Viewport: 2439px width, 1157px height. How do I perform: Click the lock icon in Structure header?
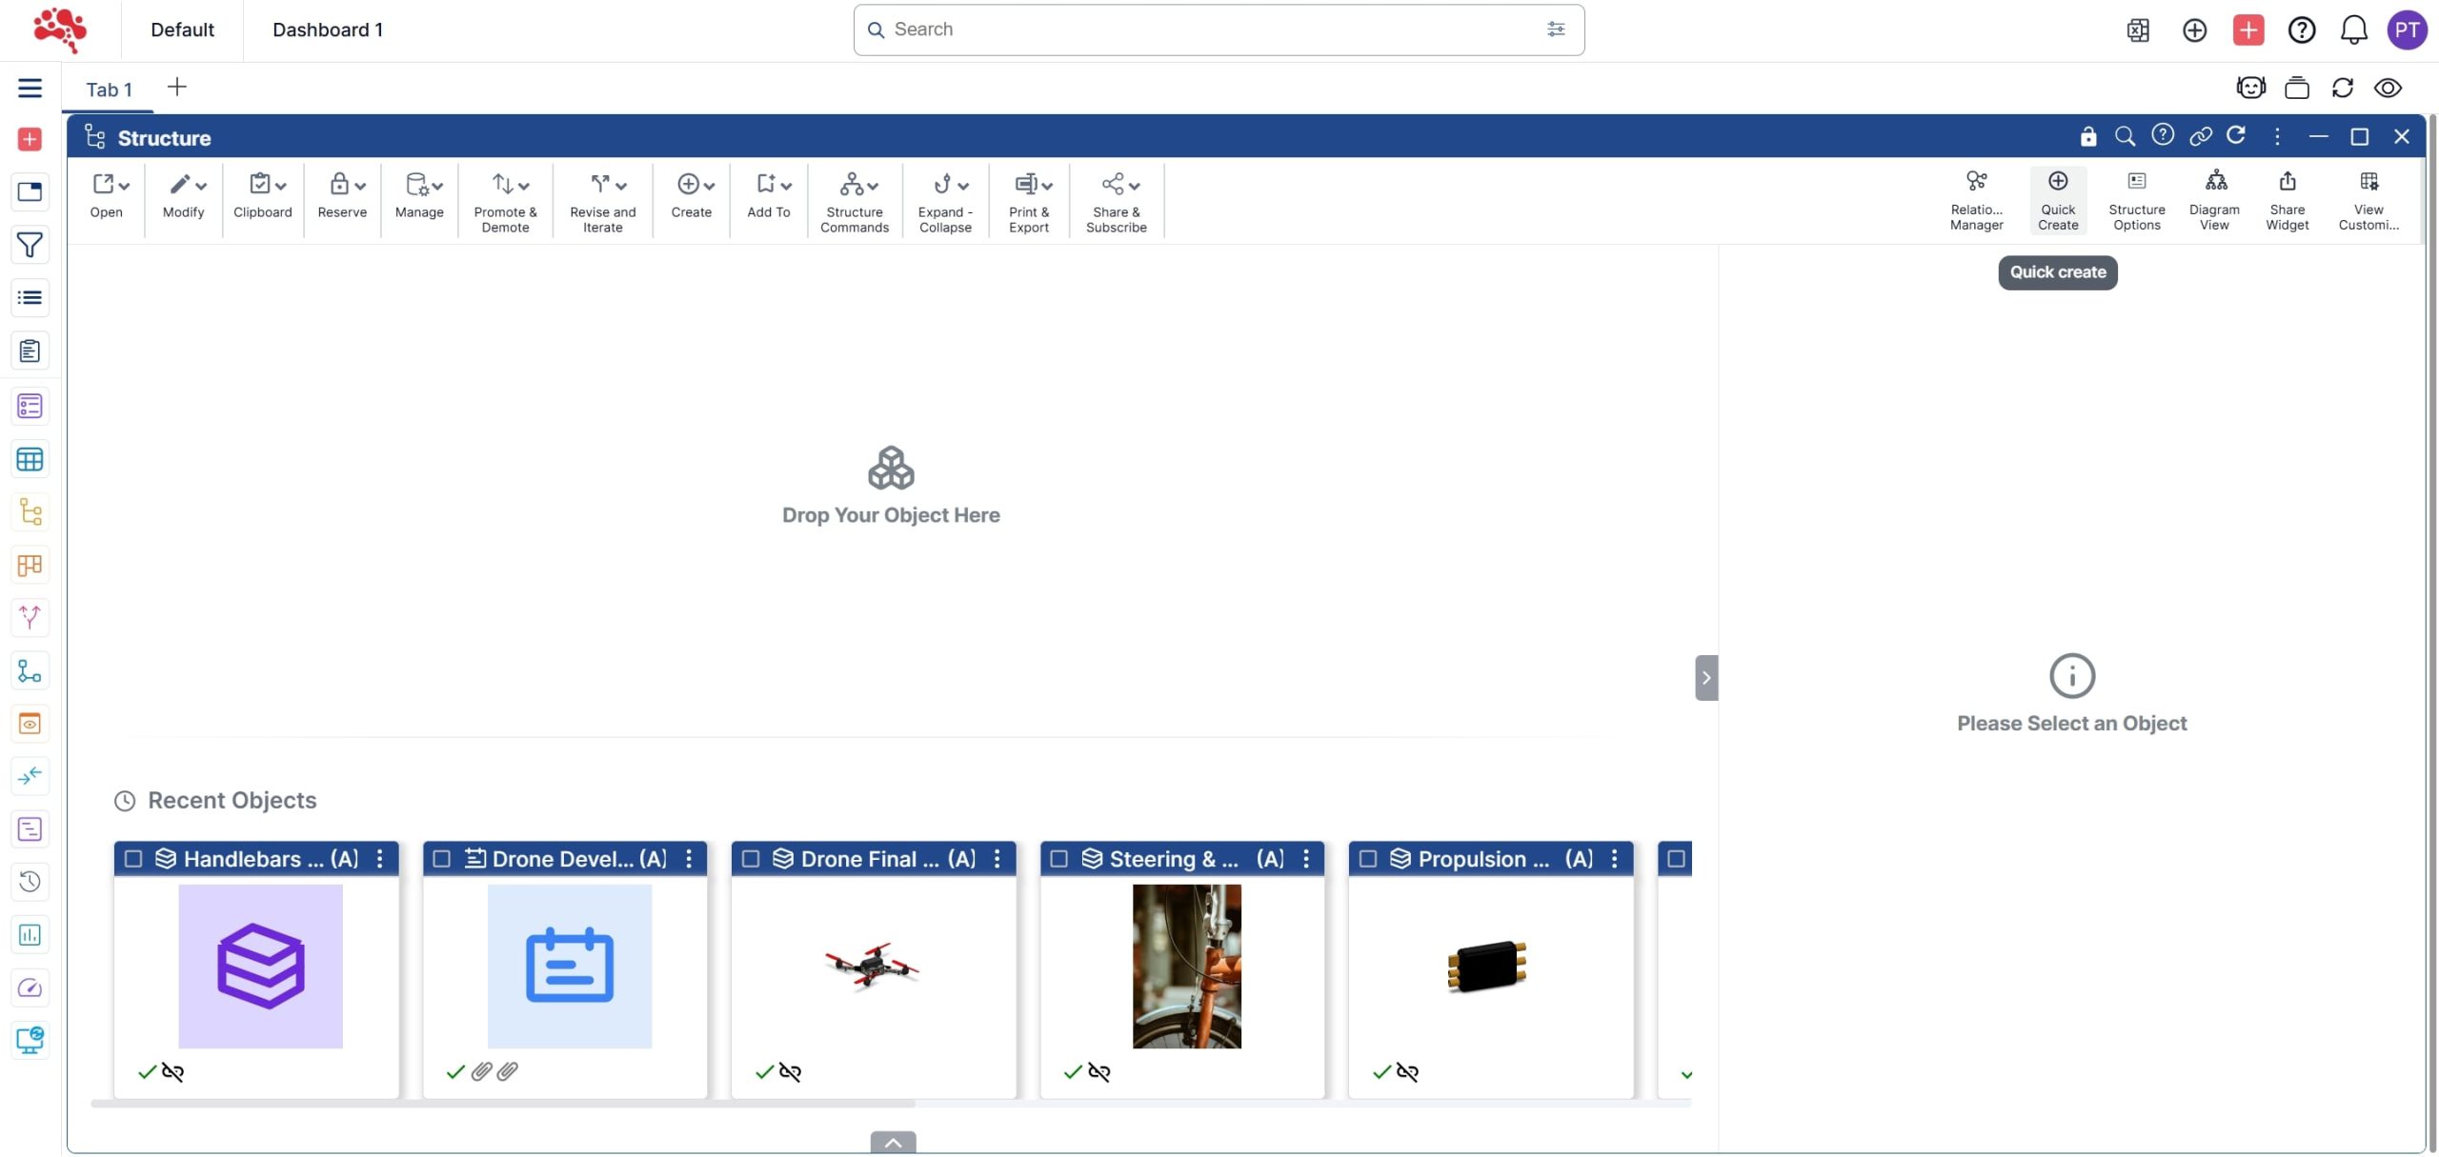(2087, 136)
